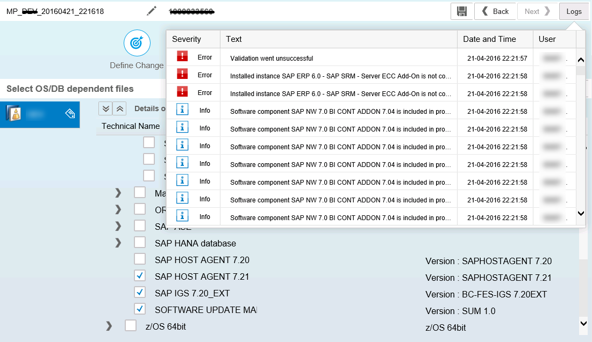The height and width of the screenshot is (342, 592).
Task: Click the MP_DEV_20160421_221618 plan name
Action: click(55, 11)
